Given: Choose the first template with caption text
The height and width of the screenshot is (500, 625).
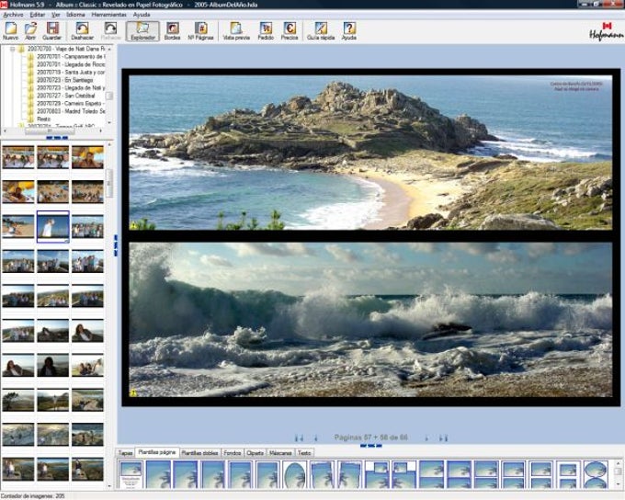Looking at the screenshot, I should click(131, 474).
